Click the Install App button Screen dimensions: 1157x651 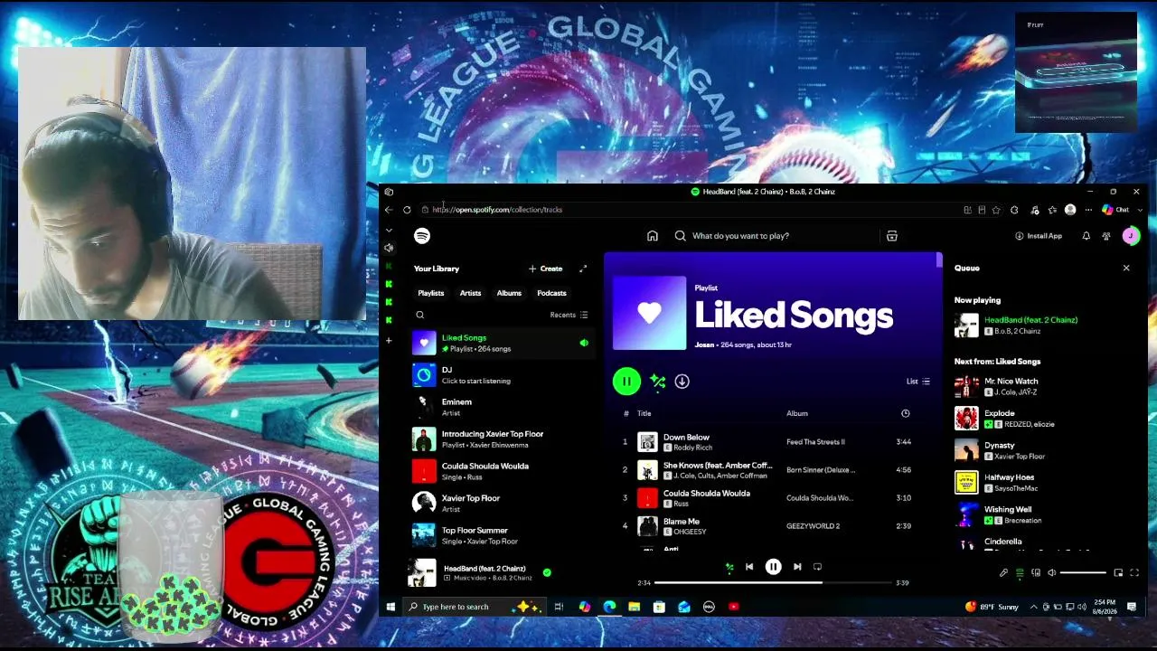pyautogui.click(x=1039, y=236)
